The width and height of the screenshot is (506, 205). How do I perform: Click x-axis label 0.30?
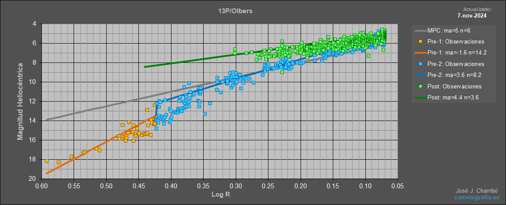pos(236,186)
